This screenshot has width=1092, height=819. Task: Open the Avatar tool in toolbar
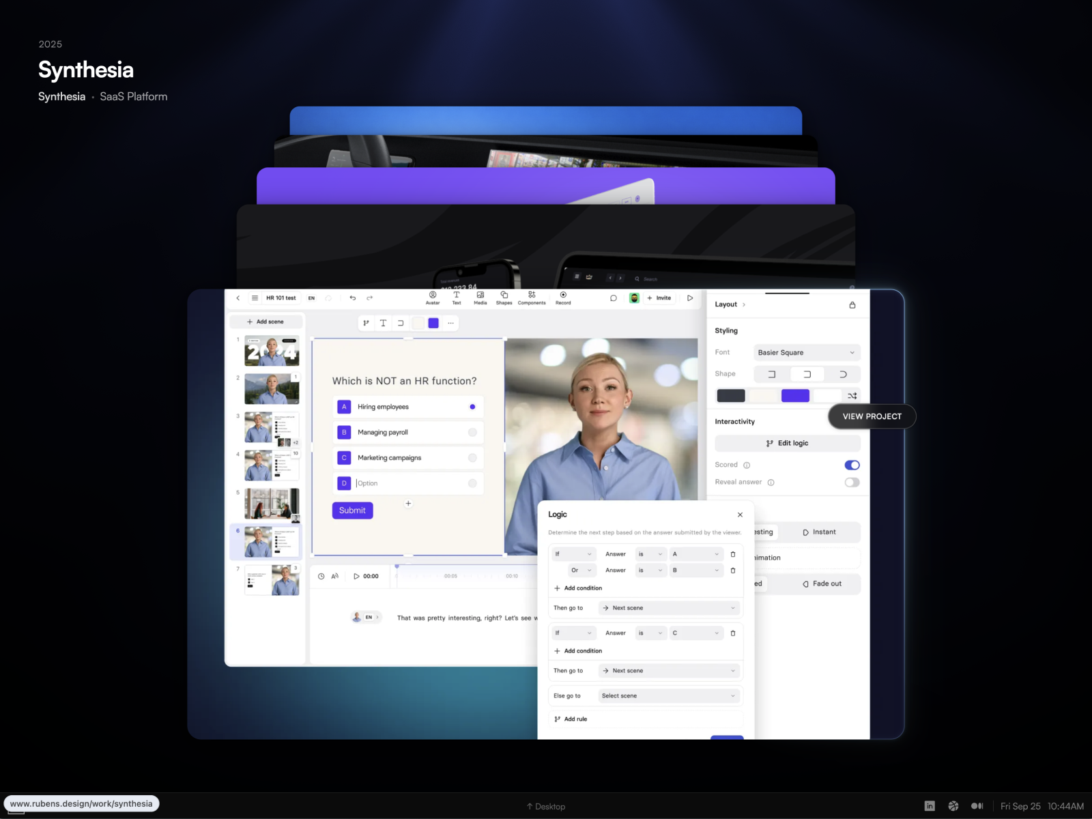point(433,298)
